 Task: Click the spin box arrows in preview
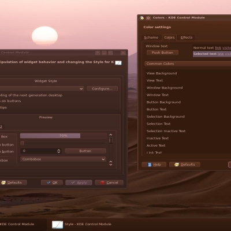pyautogui.click(x=59, y=151)
